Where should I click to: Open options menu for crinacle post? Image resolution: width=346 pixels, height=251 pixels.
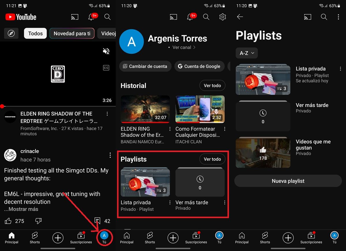[110, 155]
